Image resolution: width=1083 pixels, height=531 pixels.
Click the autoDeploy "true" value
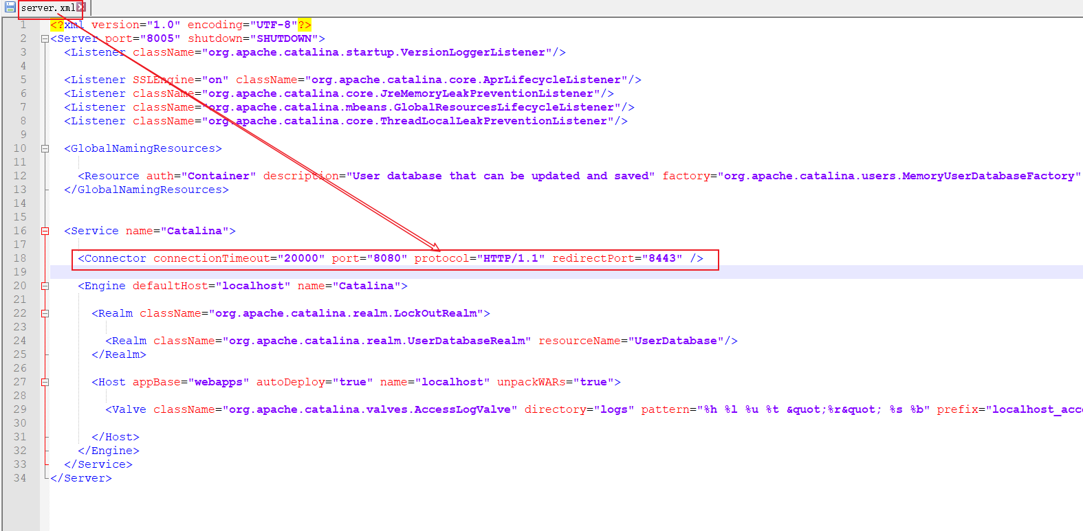(x=353, y=382)
